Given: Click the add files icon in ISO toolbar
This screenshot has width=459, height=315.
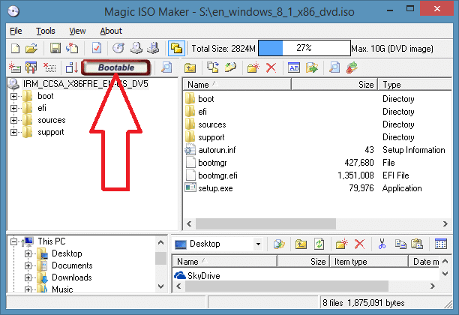Looking at the screenshot, I should pos(213,67).
